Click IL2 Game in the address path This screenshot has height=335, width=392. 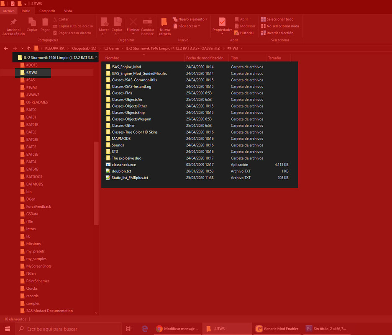click(111, 48)
